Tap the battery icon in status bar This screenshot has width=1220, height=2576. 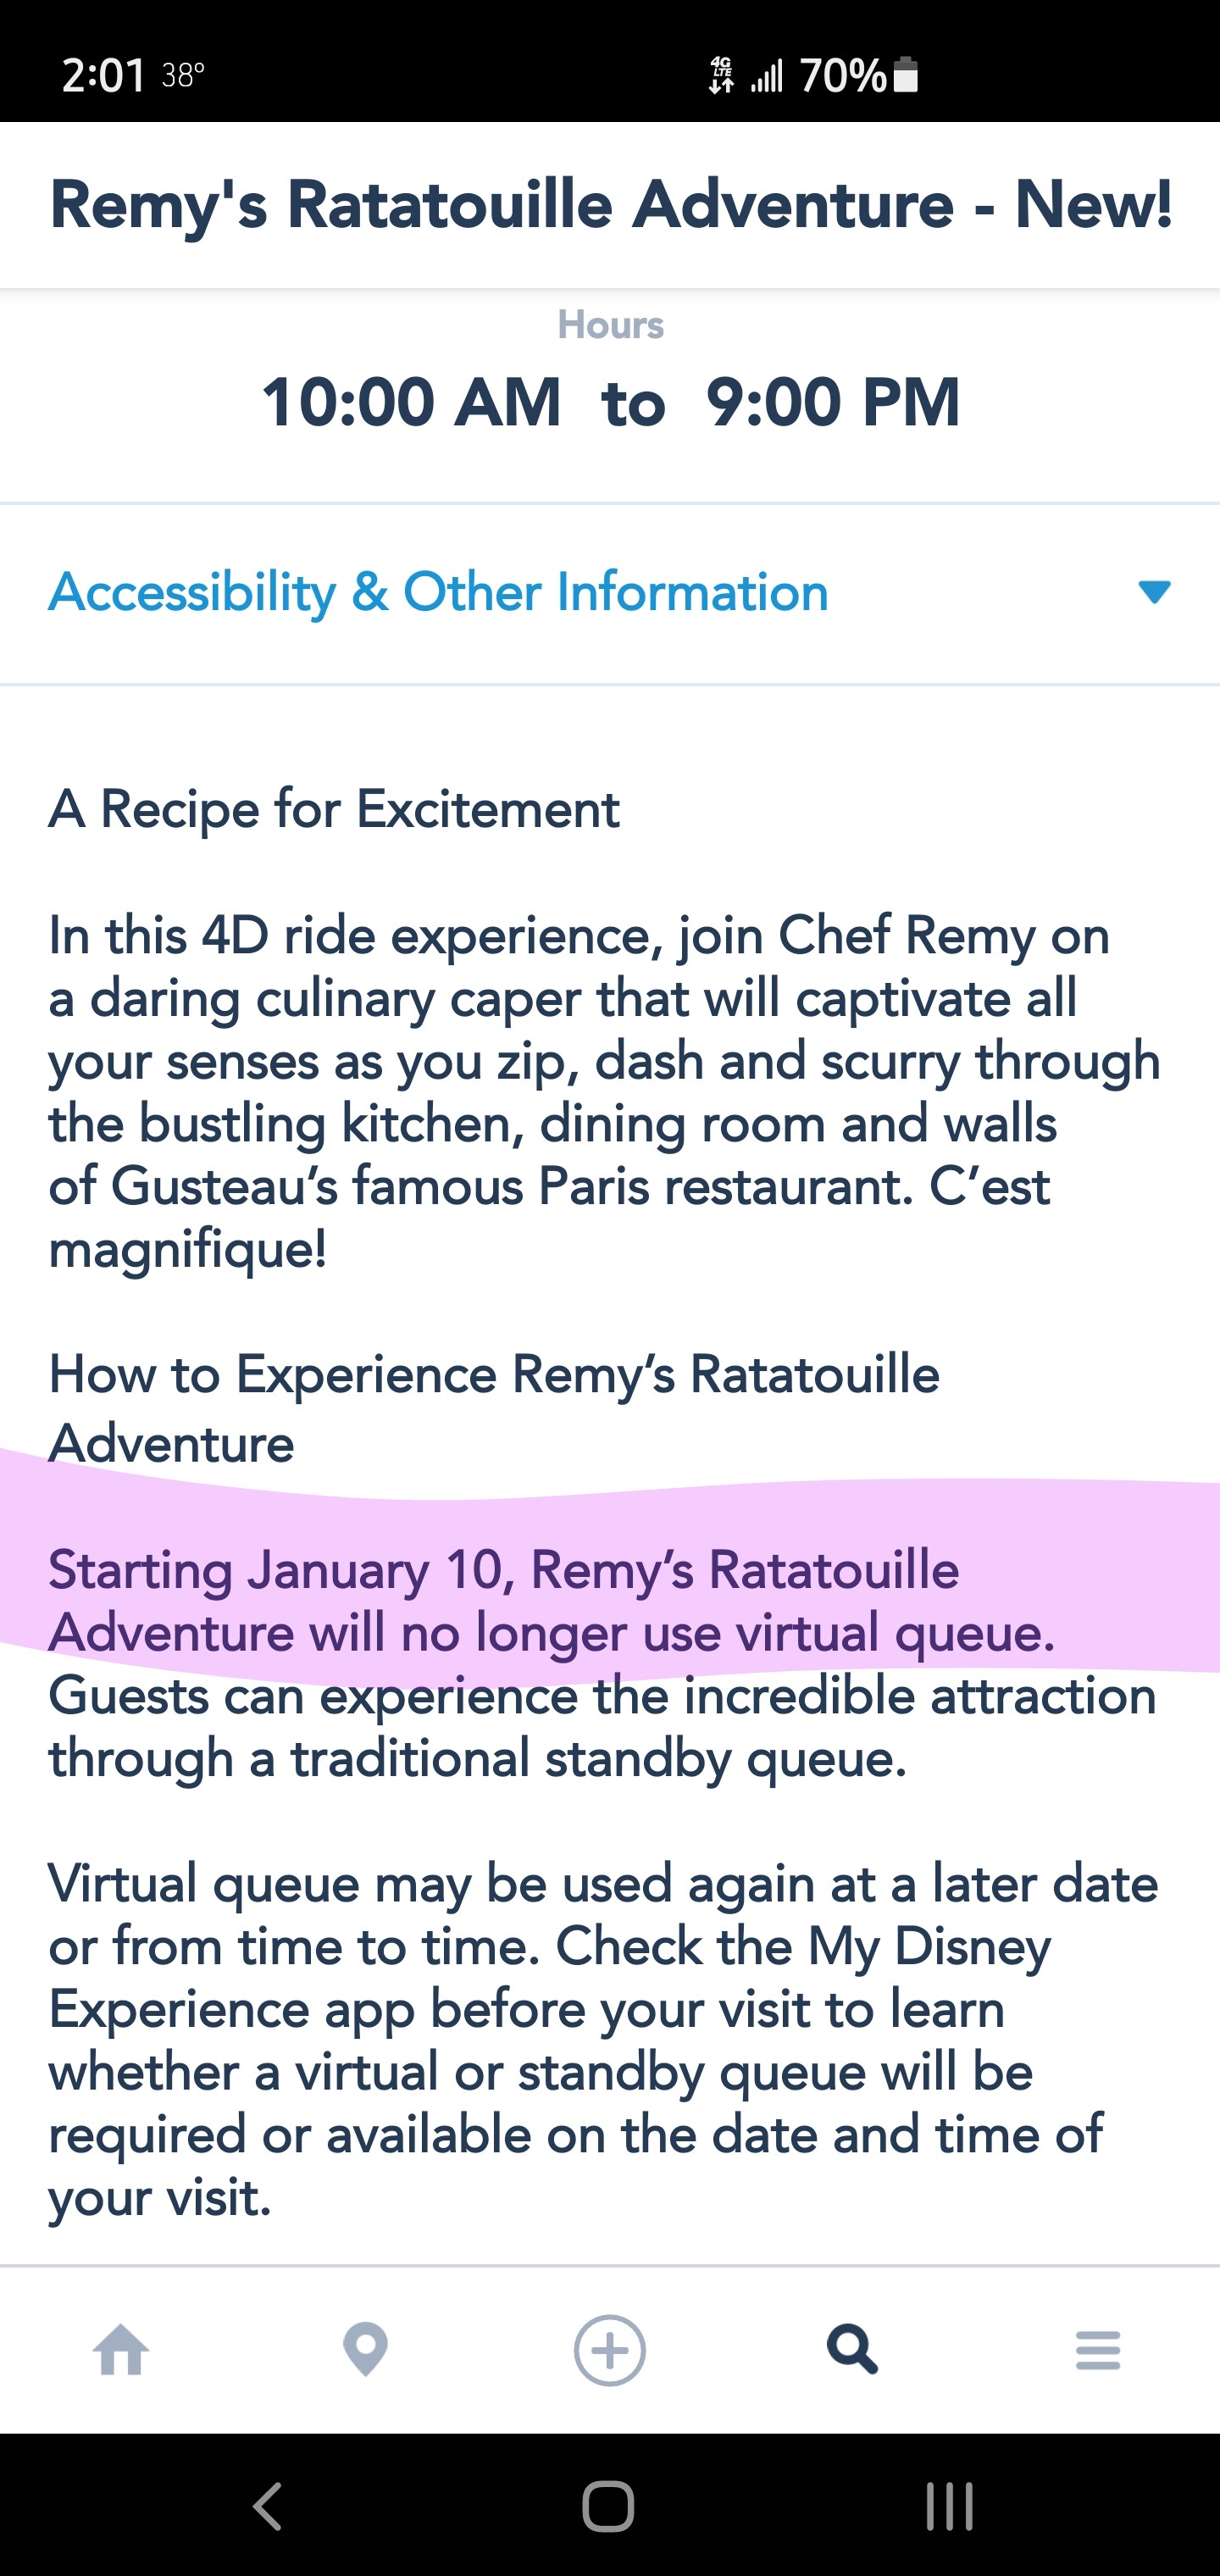coord(905,75)
